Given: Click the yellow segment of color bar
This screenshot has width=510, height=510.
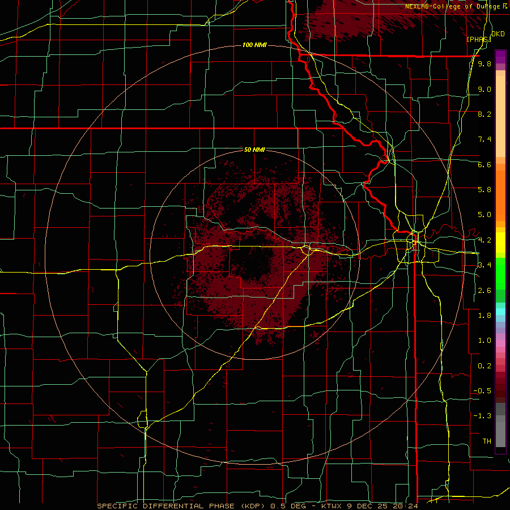Looking at the screenshot, I should [500, 243].
